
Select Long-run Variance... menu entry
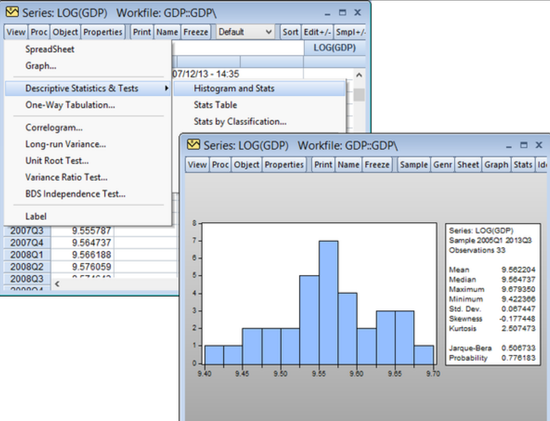tap(88, 144)
